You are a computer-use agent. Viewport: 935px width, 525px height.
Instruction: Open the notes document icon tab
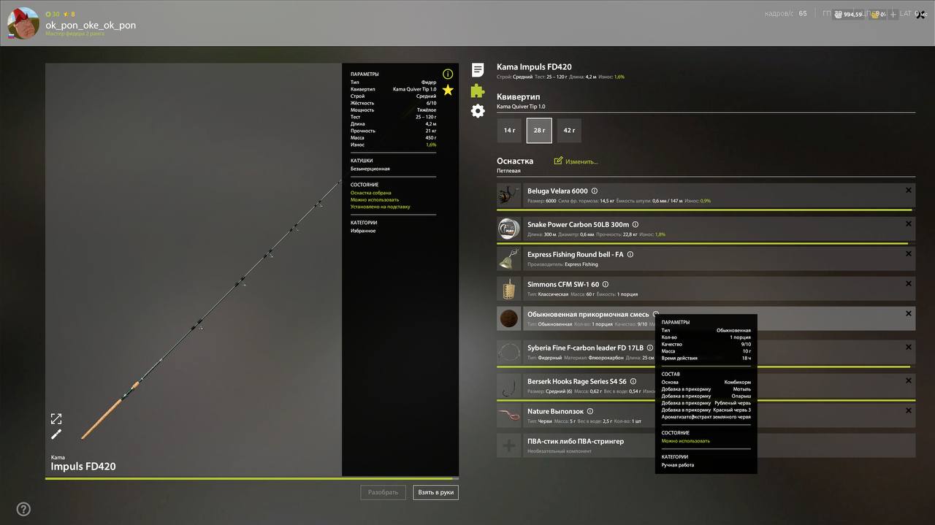pyautogui.click(x=478, y=70)
